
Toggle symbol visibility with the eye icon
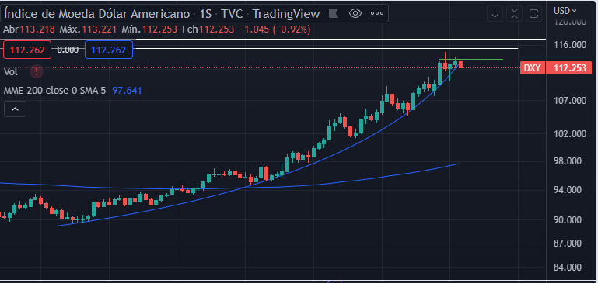(355, 14)
